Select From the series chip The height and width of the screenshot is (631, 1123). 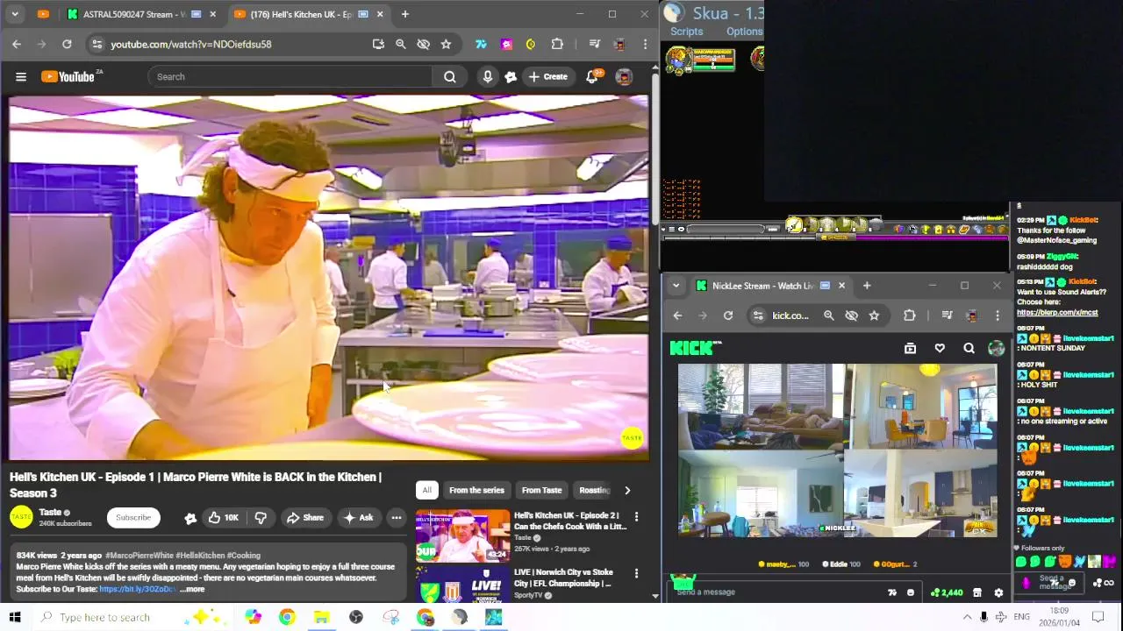click(x=476, y=490)
